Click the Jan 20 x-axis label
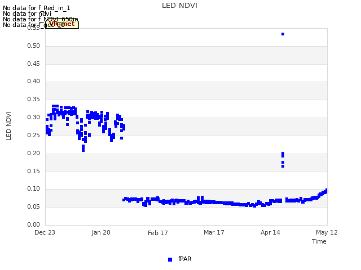This screenshot has width=361, height=270. point(101,232)
